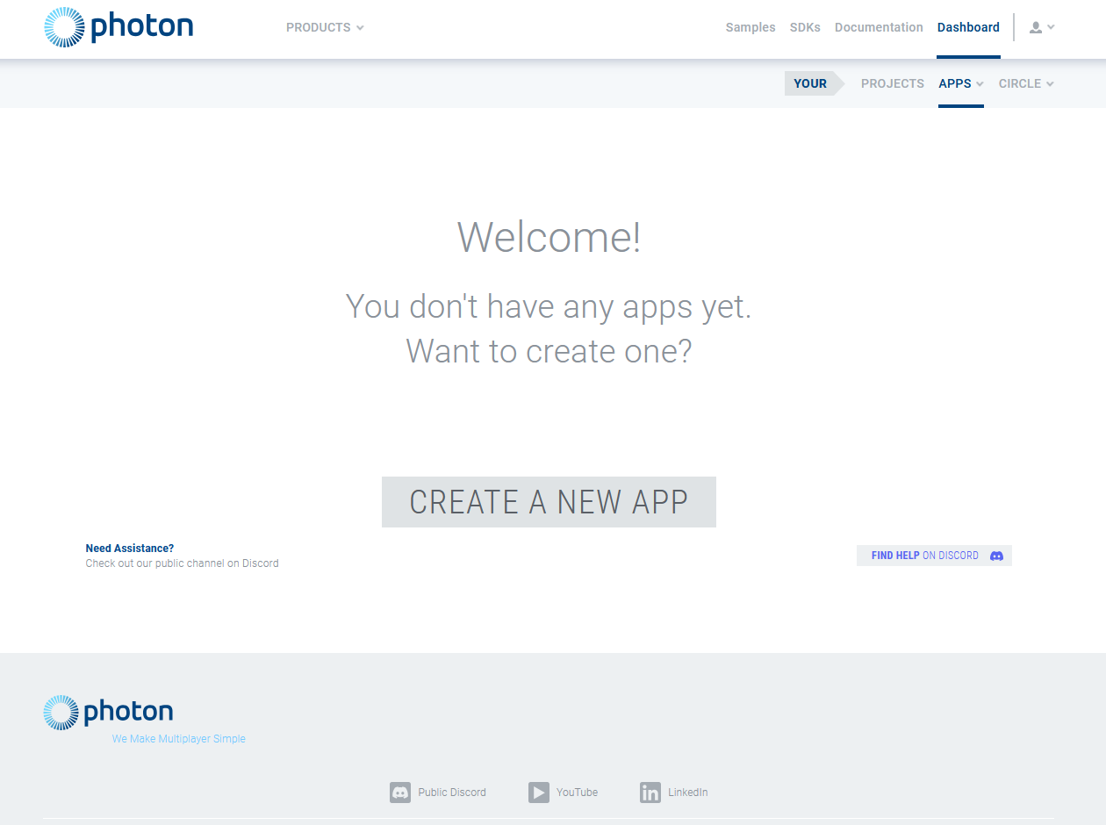Image resolution: width=1106 pixels, height=825 pixels.
Task: Open the account menu chevron
Action: pyautogui.click(x=1052, y=27)
